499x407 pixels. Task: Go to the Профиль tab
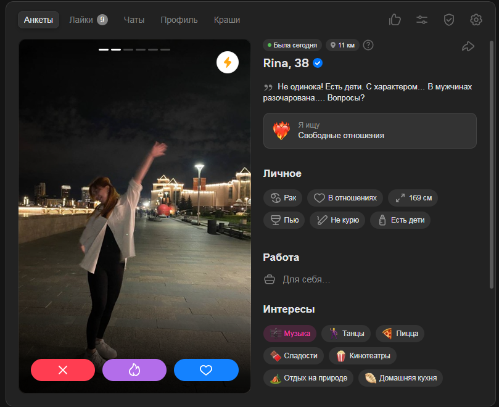179,20
